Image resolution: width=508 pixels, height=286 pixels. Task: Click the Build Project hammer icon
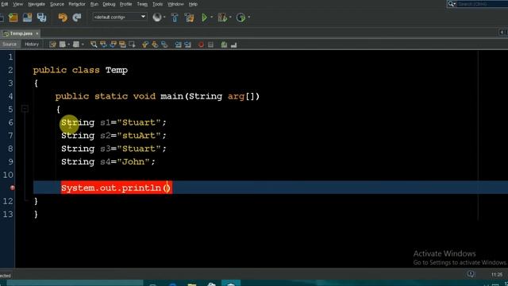(175, 17)
